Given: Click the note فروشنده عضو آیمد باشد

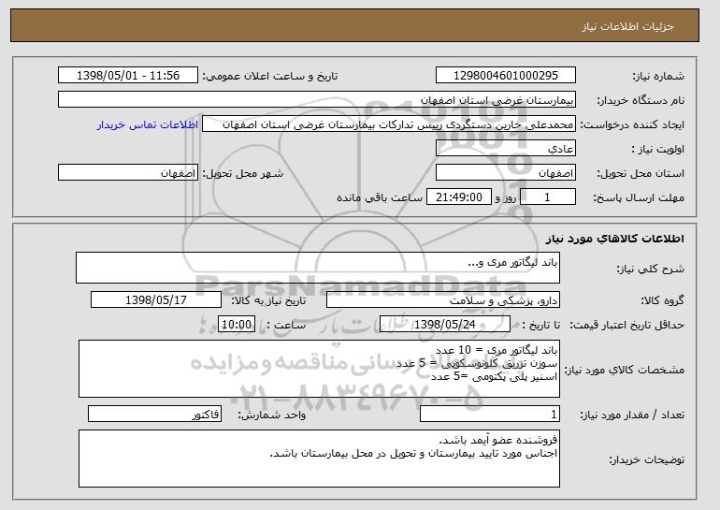Looking at the screenshot, I should click(x=498, y=440).
